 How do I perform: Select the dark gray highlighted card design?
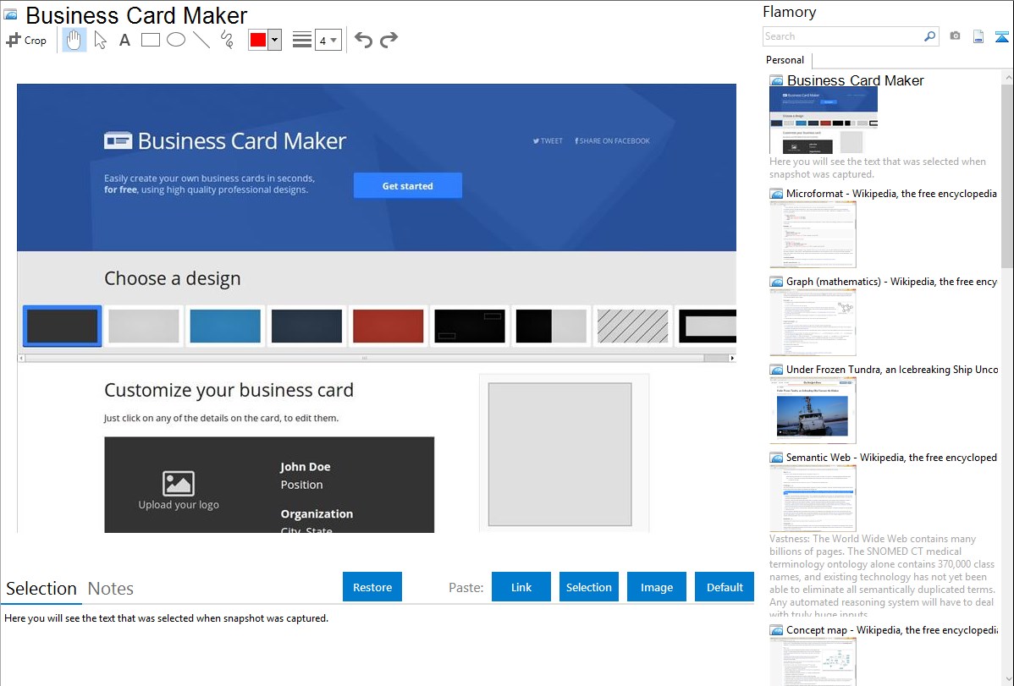[62, 326]
